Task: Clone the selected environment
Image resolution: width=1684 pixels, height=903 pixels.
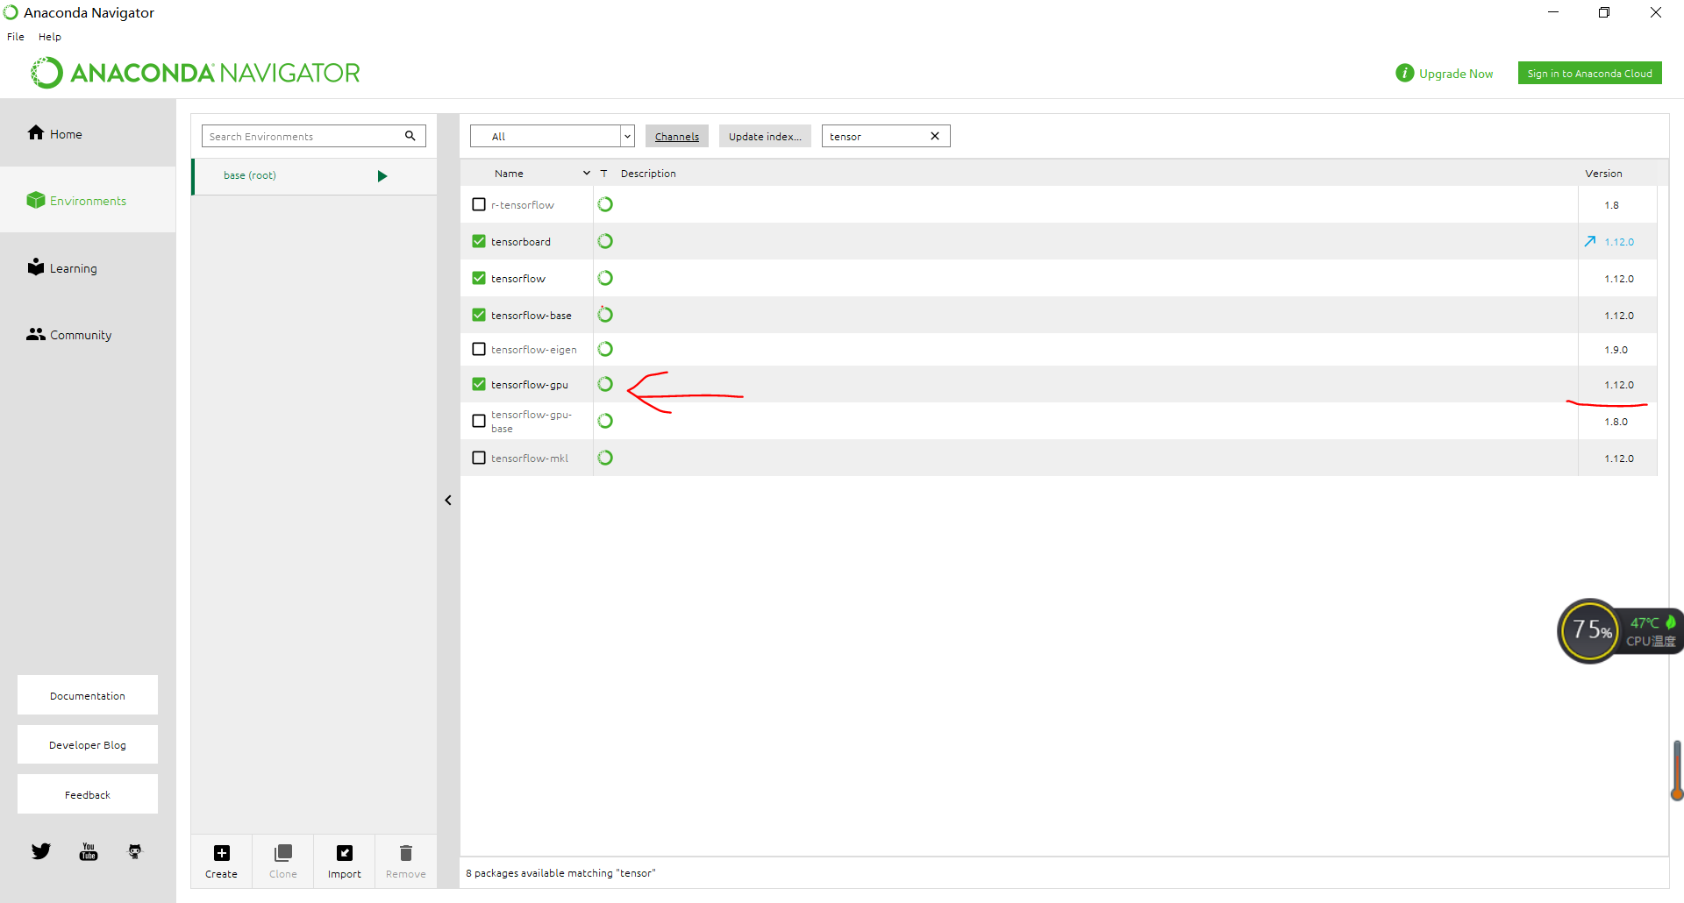Action: tap(283, 861)
